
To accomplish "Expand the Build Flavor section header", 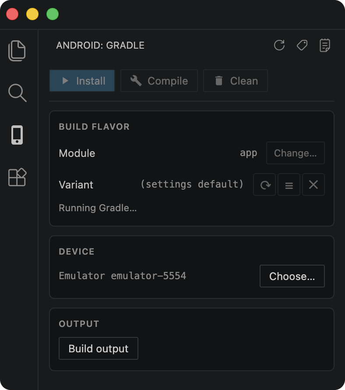I will pyautogui.click(x=94, y=127).
